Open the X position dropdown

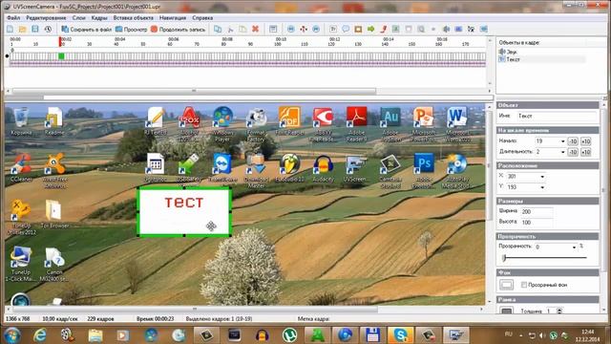[542, 177]
